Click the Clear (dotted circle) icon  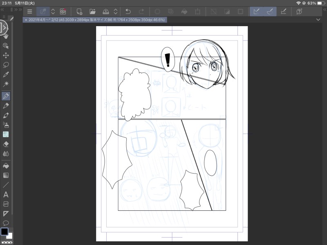[157, 11]
